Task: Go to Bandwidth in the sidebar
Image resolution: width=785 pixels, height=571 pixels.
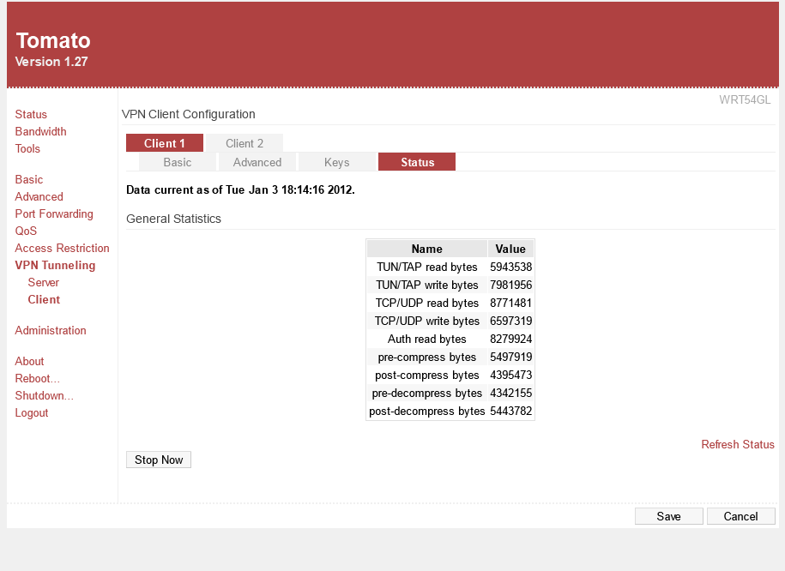Action: (x=40, y=131)
